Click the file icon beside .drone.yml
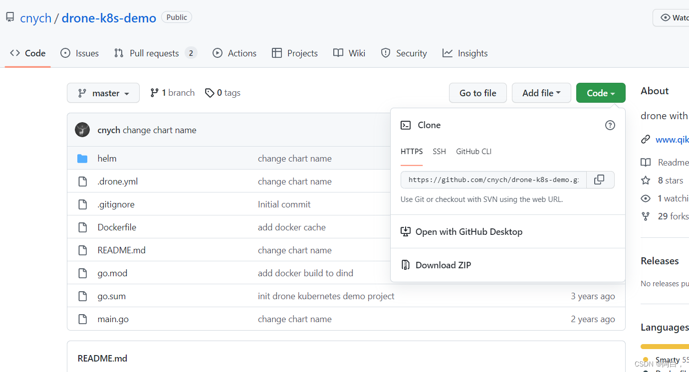Image resolution: width=689 pixels, height=372 pixels. pos(83,182)
